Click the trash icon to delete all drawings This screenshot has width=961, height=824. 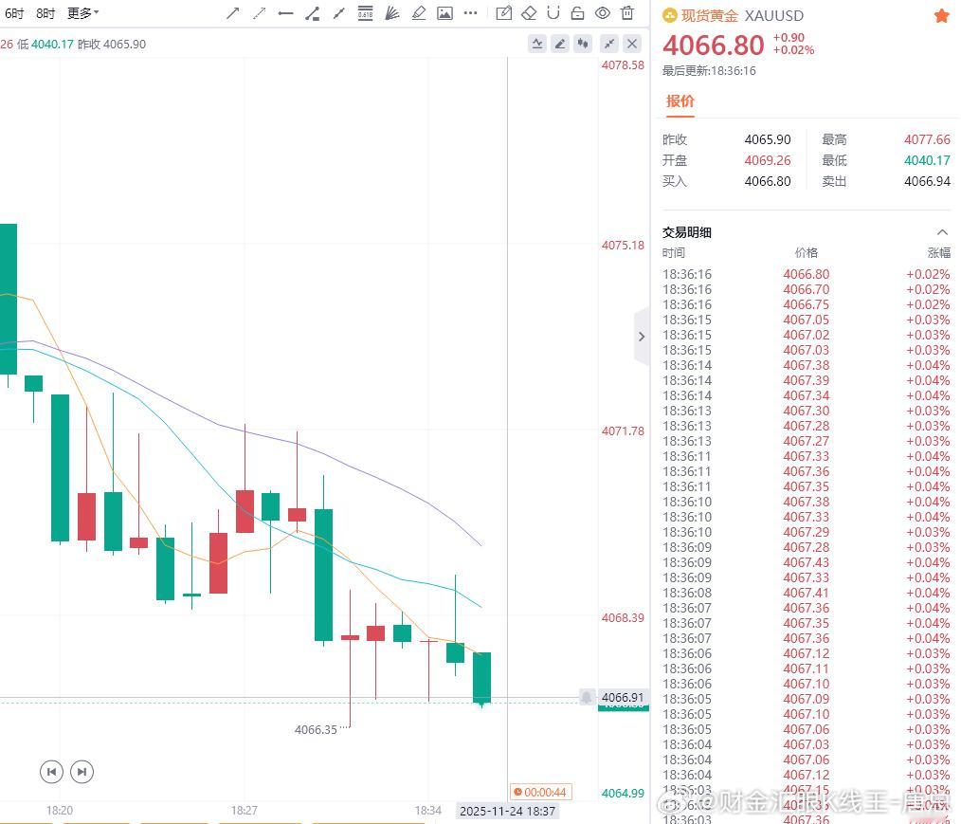click(626, 13)
